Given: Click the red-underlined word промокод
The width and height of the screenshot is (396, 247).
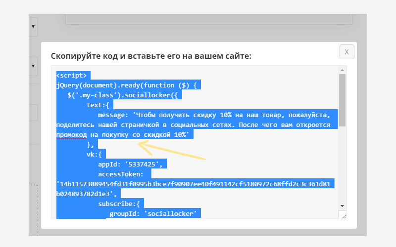Looking at the screenshot, I should pos(72,134).
